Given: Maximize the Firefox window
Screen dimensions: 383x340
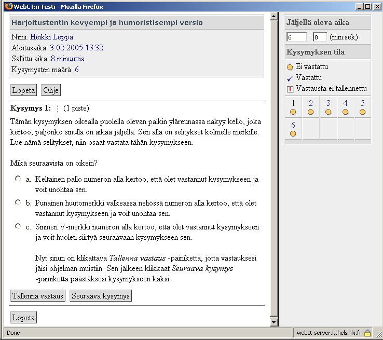Looking at the screenshot, I should (x=367, y=7).
